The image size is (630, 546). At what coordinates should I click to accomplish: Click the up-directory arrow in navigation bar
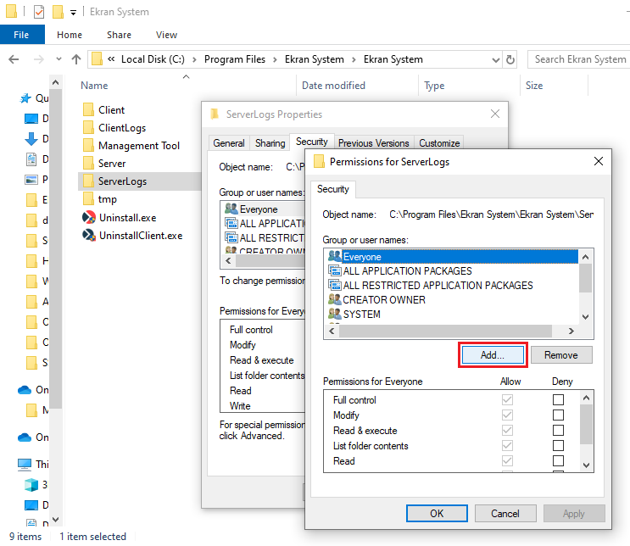[x=76, y=59]
